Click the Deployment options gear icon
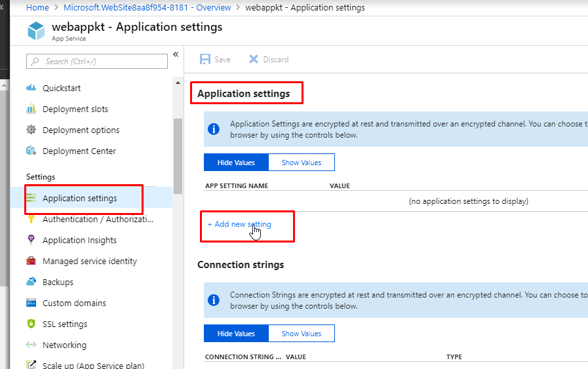 pyautogui.click(x=31, y=130)
